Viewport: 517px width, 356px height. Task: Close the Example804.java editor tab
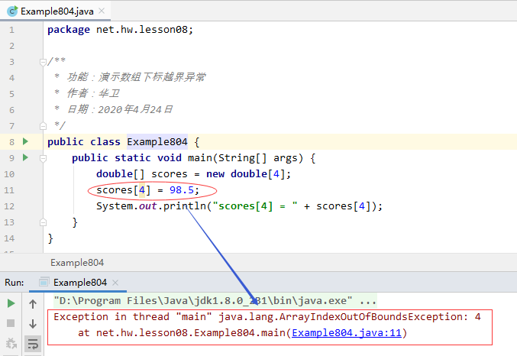click(x=102, y=11)
